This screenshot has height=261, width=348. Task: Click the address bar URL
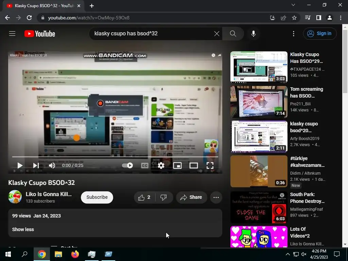coord(89,18)
